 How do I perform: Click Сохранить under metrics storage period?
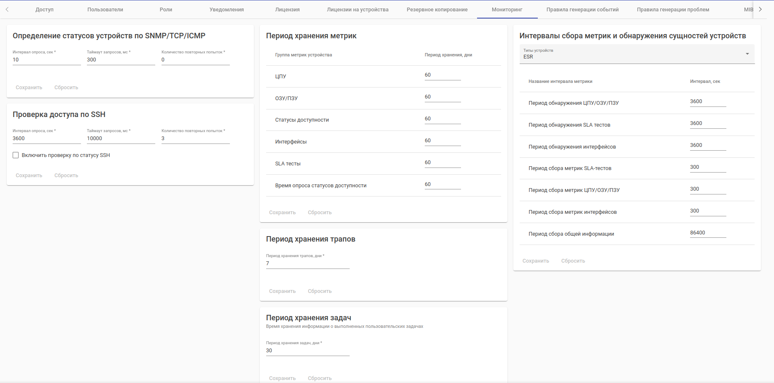pyautogui.click(x=282, y=213)
